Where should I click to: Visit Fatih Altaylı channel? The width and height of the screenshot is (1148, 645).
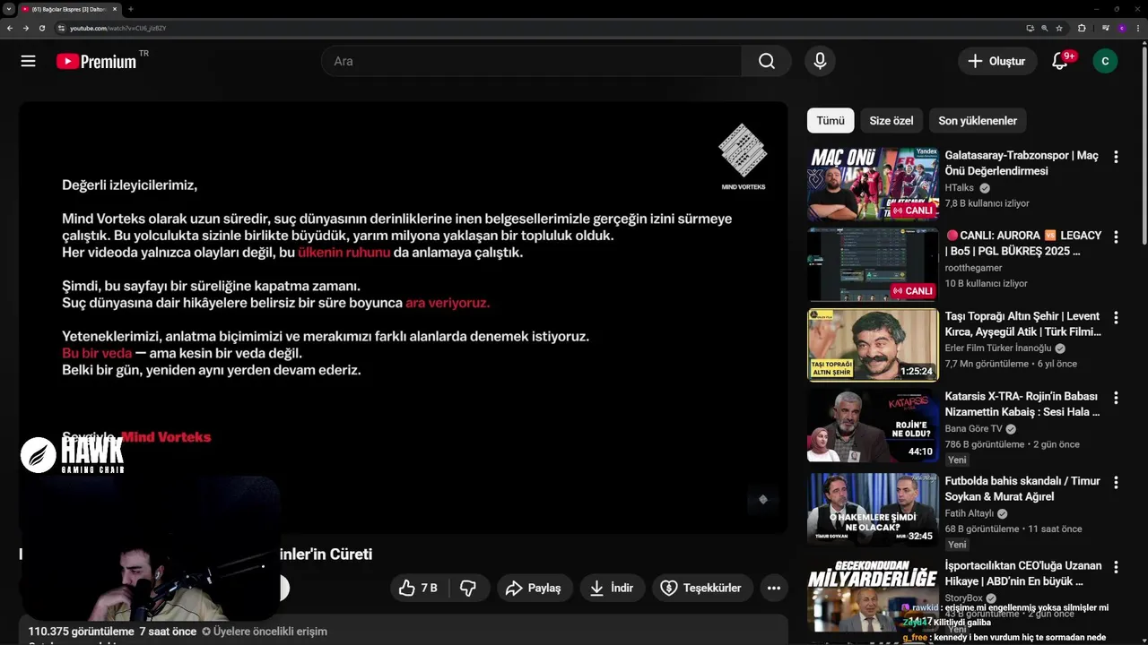point(969,514)
